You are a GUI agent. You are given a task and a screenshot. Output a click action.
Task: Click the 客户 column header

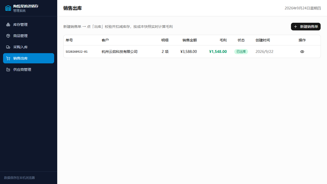click(x=105, y=40)
